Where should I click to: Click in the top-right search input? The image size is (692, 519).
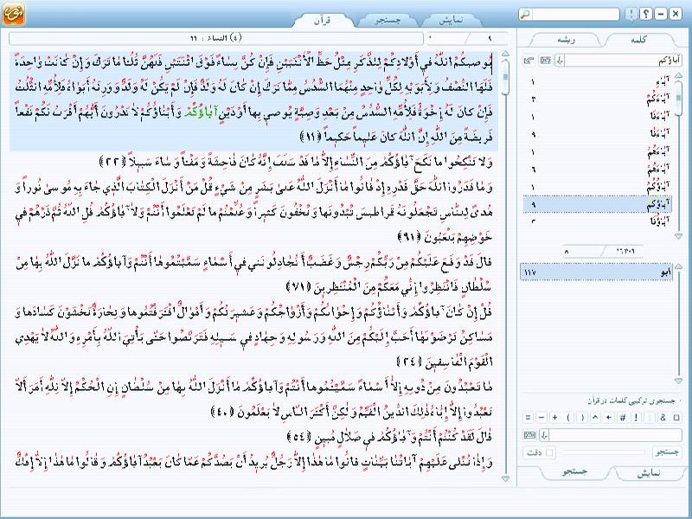coord(575,14)
